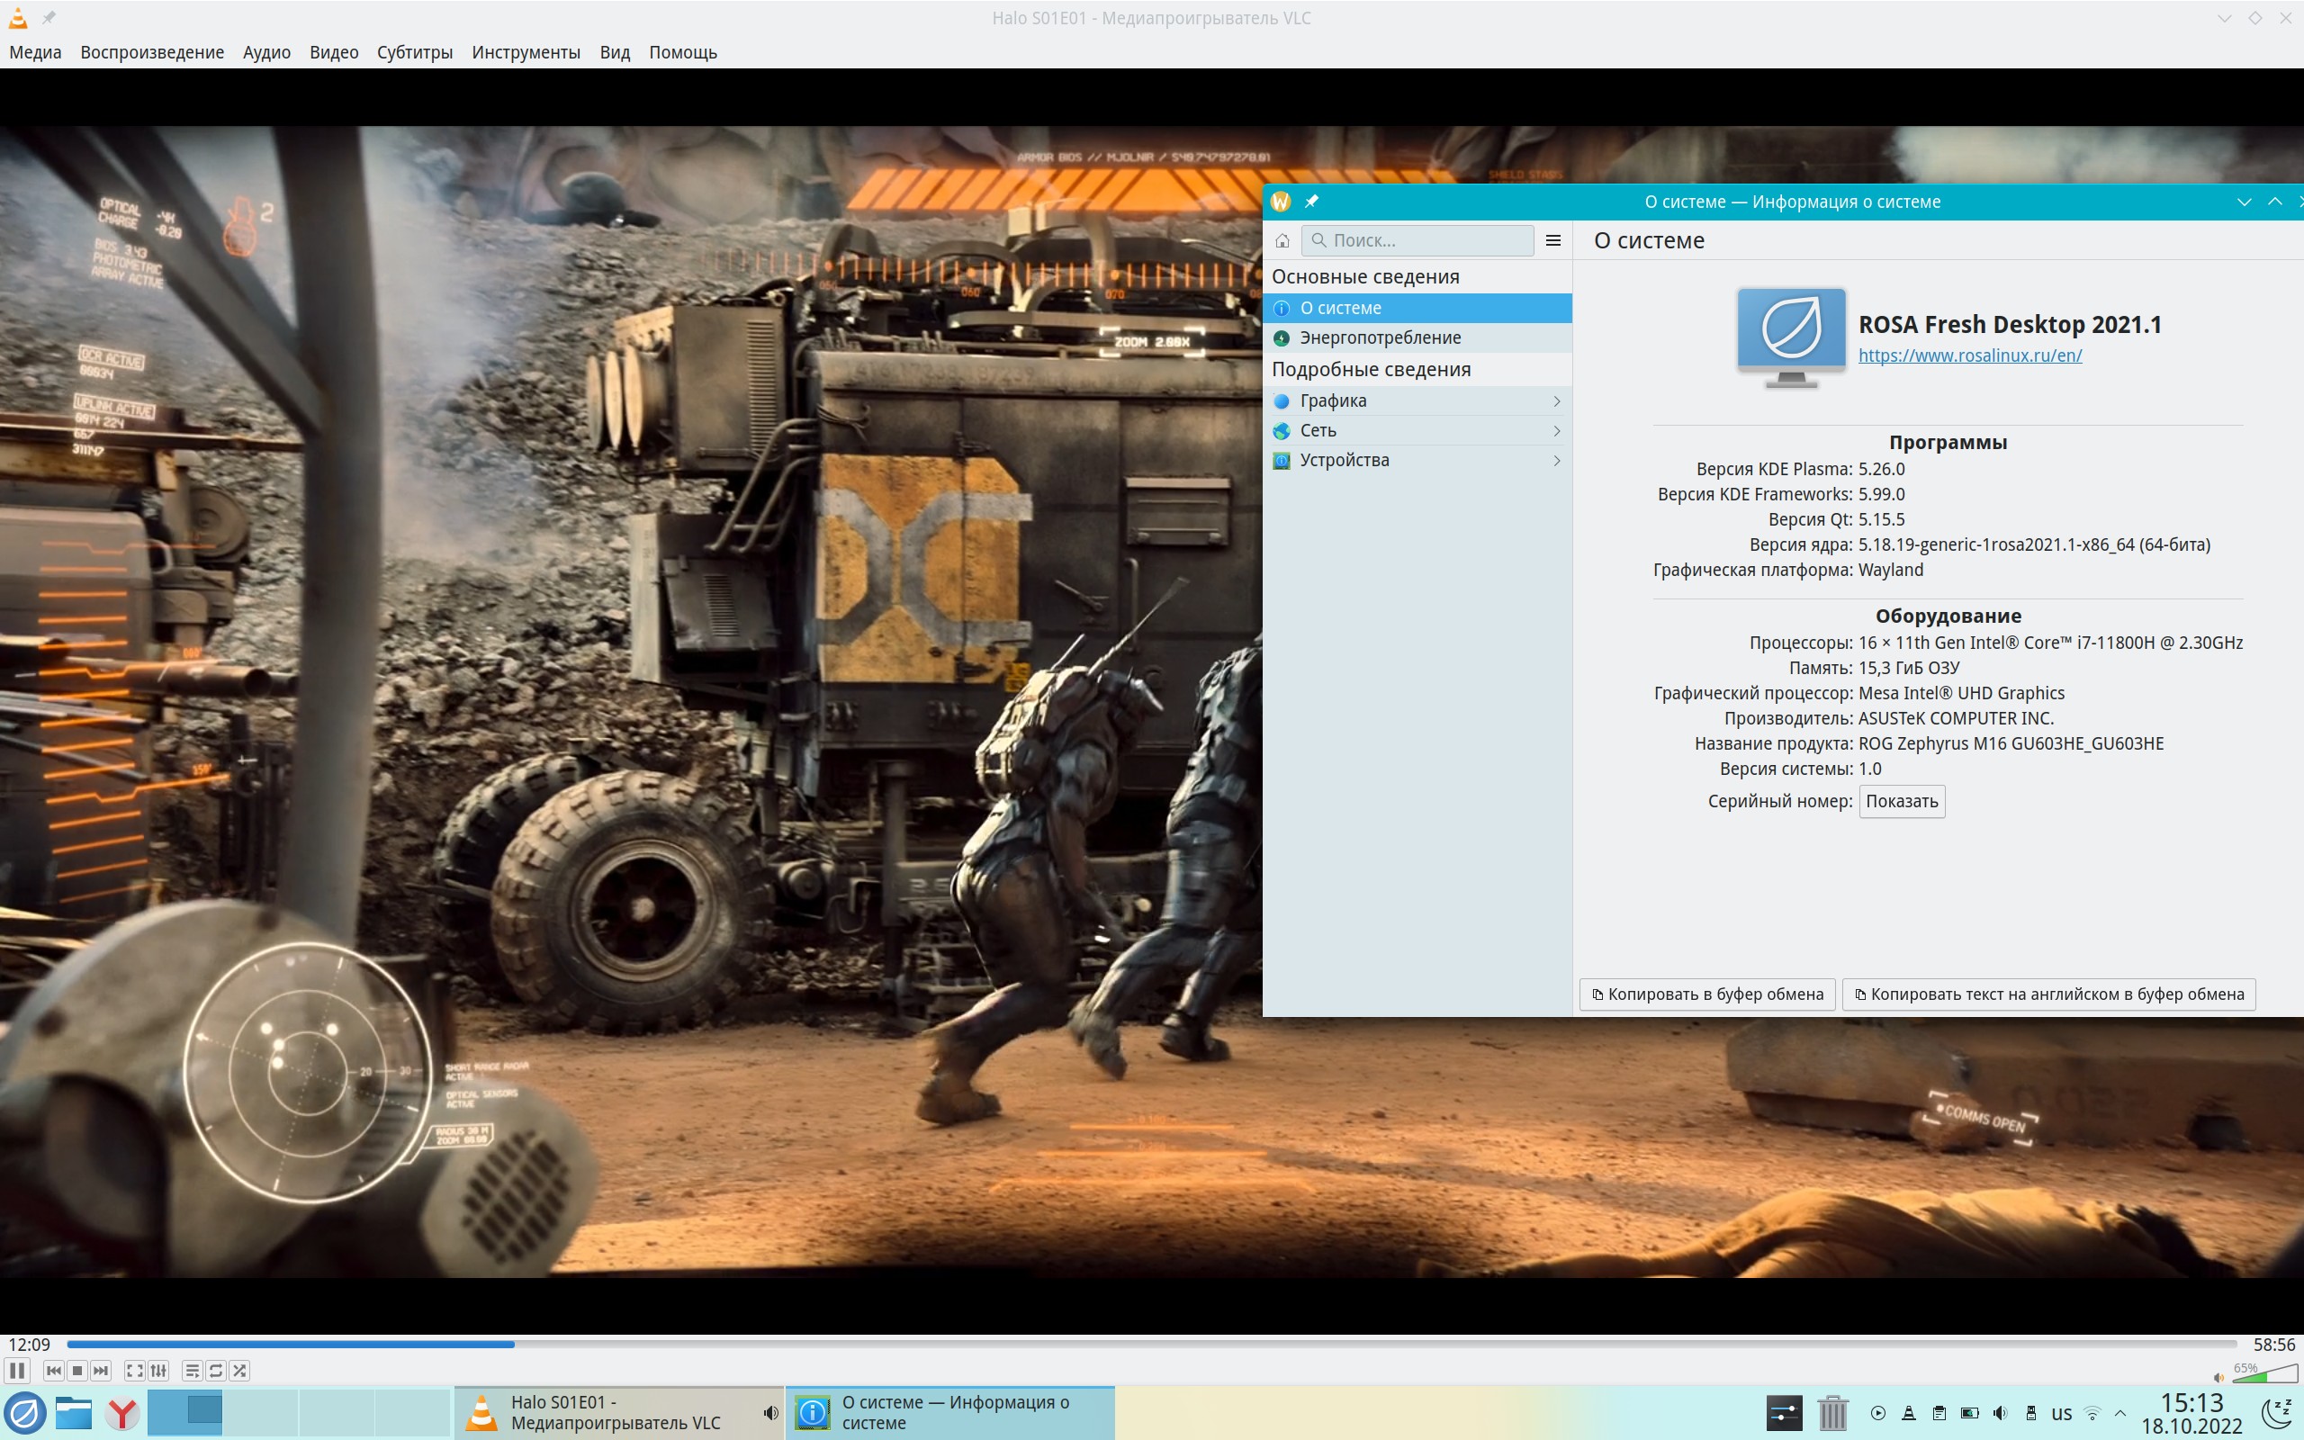The image size is (2304, 1440).
Task: Open Yandex Browser from the taskbar
Action: click(x=121, y=1413)
